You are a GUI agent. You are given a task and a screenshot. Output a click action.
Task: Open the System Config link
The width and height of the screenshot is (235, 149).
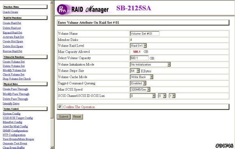coord(11,114)
